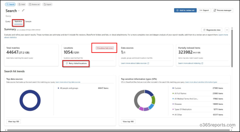Click external-link icon beside indexing link

202,63
